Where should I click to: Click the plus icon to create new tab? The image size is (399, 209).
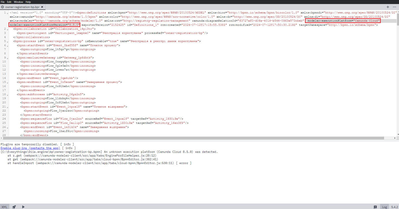[388, 7]
